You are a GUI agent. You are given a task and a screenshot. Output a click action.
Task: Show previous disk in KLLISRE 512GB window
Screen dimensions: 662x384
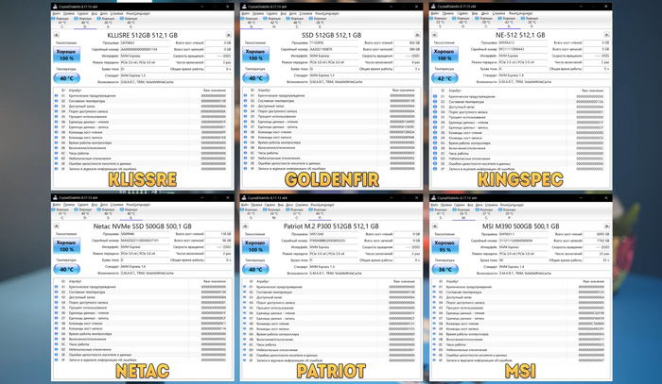point(56,35)
